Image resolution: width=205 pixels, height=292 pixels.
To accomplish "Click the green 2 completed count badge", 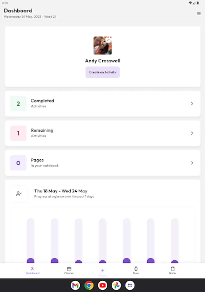I will [18, 104].
